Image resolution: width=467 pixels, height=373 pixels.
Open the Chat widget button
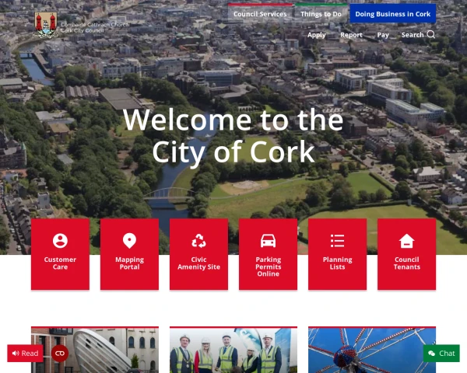(441, 354)
